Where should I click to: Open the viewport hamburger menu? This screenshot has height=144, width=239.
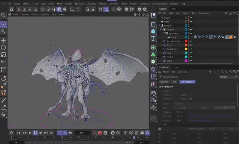click(x=10, y=14)
